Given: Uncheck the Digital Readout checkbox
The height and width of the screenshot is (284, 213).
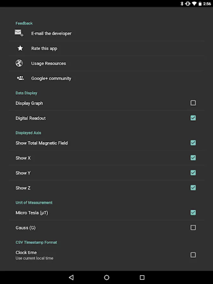Looking at the screenshot, I should coord(193,118).
